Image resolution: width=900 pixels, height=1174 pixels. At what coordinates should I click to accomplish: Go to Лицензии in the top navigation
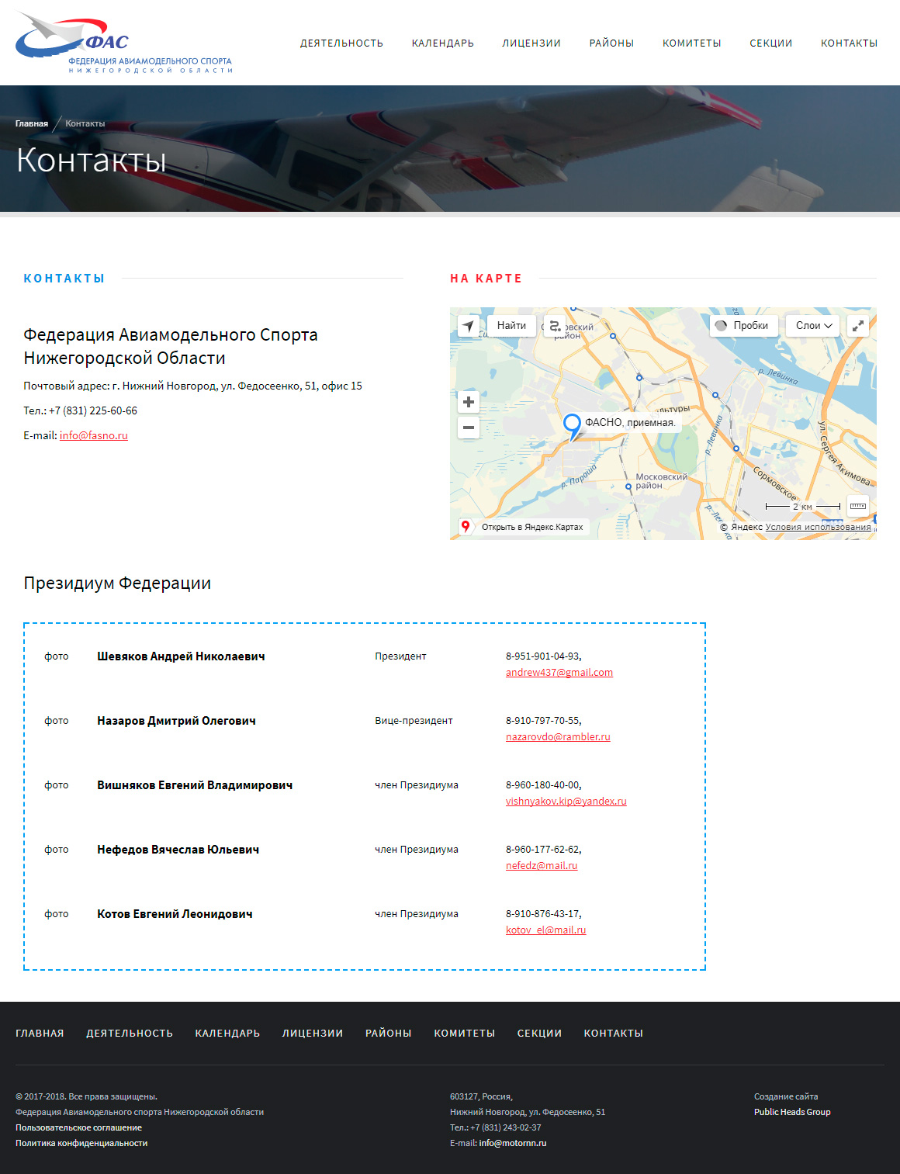click(x=531, y=43)
